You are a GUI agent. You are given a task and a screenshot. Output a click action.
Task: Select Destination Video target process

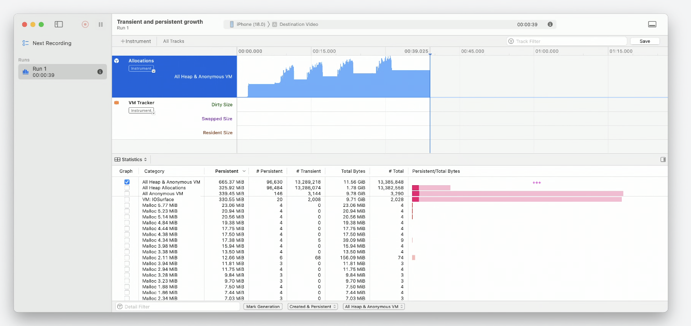pos(295,24)
